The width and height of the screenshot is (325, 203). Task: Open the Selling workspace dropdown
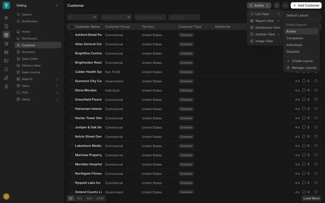pyautogui.click(x=38, y=5)
